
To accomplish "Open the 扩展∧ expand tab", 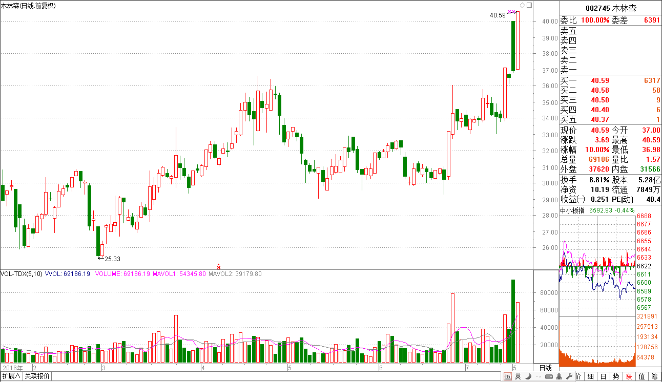I will (11, 376).
